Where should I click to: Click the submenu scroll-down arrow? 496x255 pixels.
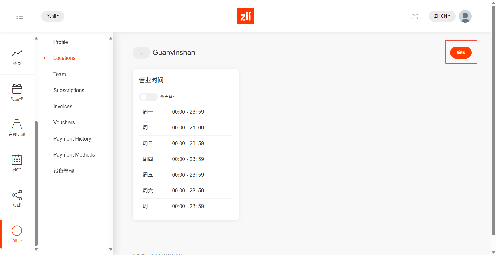coord(111,249)
